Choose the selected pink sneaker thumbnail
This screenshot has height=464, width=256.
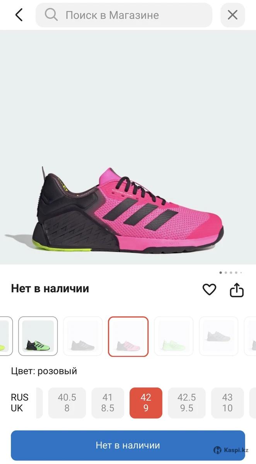128,336
